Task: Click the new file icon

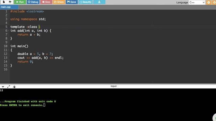Action: click(x=4, y=2)
